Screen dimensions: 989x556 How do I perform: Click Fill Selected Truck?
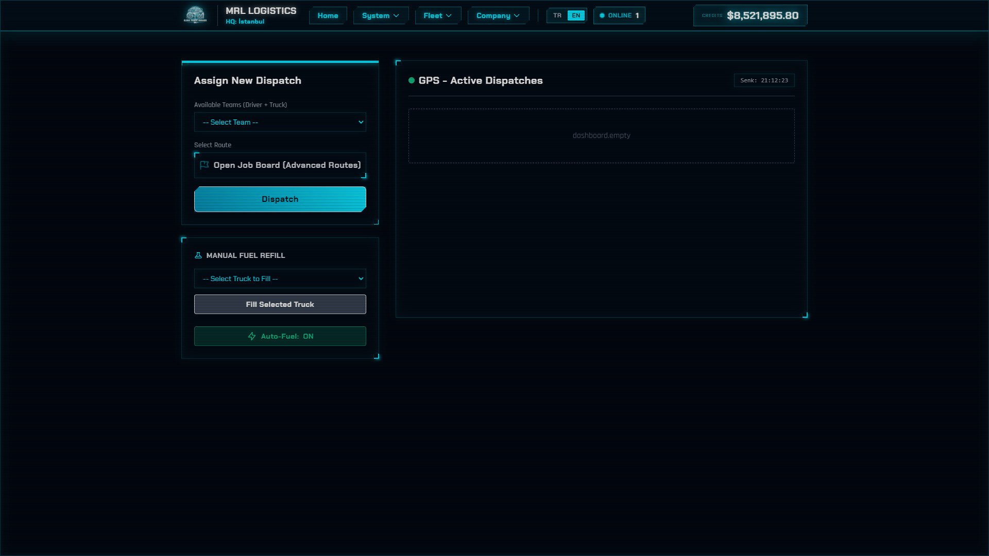(x=280, y=304)
